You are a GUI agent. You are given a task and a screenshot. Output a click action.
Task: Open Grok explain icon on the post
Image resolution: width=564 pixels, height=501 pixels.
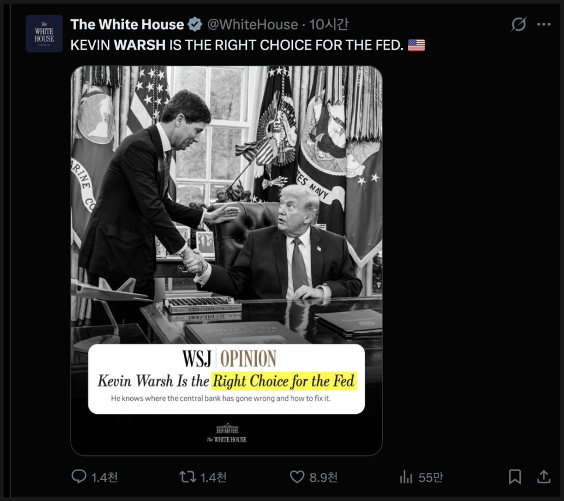coord(518,25)
